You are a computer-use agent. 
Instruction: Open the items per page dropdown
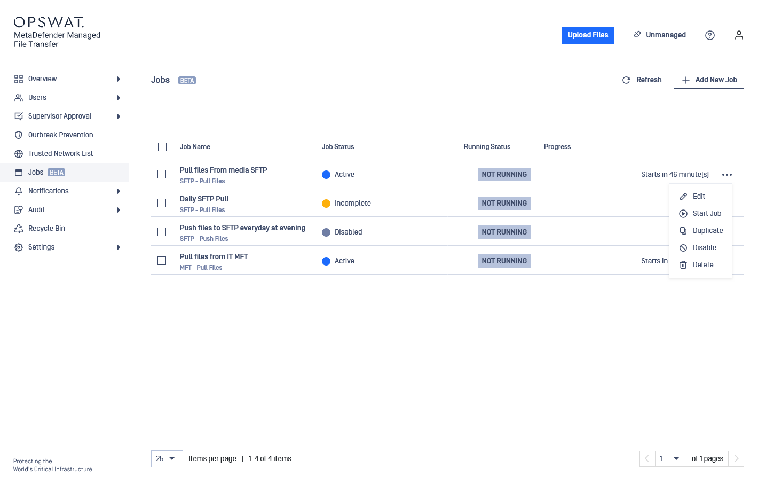(167, 459)
